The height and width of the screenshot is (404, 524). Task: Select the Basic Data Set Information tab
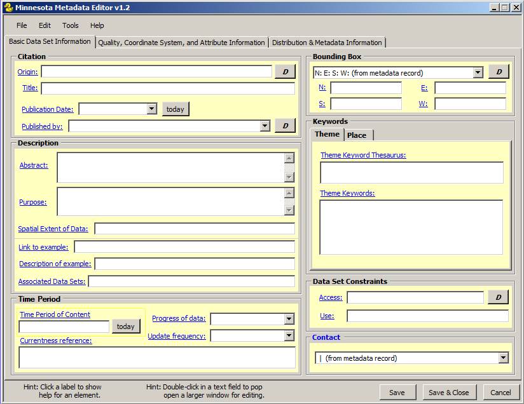click(50, 41)
